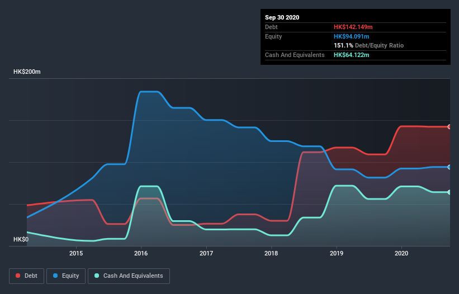Click the Equity row label in tooltip
459x294 pixels.
click(x=273, y=36)
